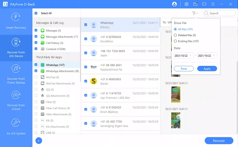Uncheck the Decathlon conversation checkbox
The image size is (238, 147).
click(x=86, y=39)
